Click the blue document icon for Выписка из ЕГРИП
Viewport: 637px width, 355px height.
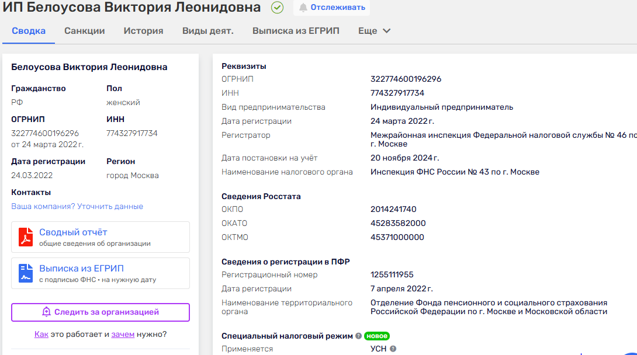(x=26, y=273)
